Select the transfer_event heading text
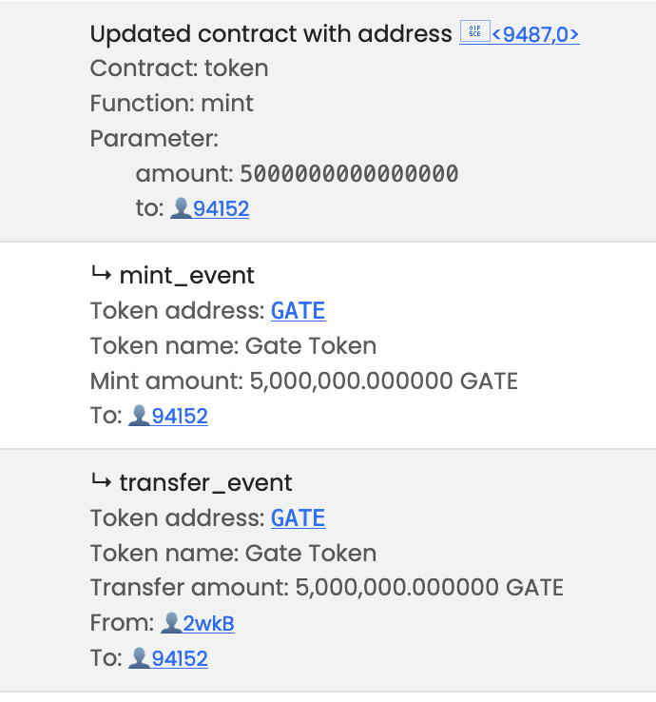Viewport: 656px width, 702px height. pos(206,483)
